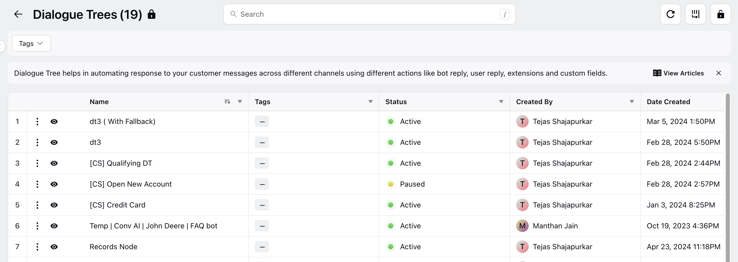Go back using the left arrow
Viewport: 738px width, 262px height.
18,14
